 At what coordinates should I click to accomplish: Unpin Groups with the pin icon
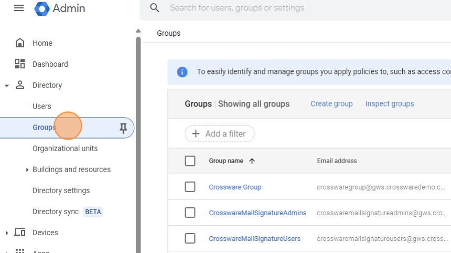coord(123,128)
